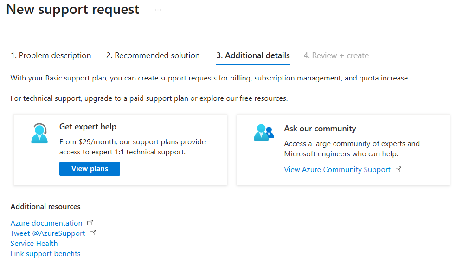Screen dimensions: 469x276
Task: Click the text starting 'For technical support, upgrade'
Action: (x=149, y=98)
